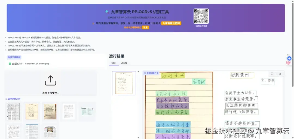Click the orange 这里 button
The height and width of the screenshot is (139, 294).
coord(145,27)
